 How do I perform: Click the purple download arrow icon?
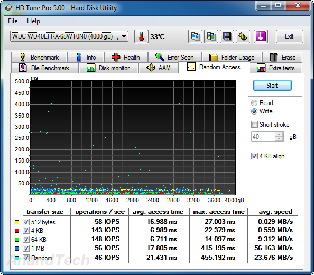261,36
